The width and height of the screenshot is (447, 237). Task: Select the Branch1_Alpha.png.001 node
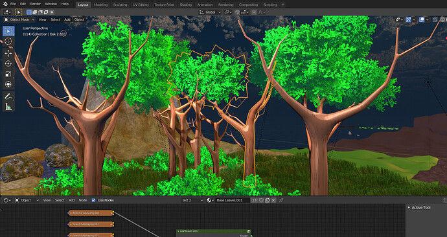[91, 213]
